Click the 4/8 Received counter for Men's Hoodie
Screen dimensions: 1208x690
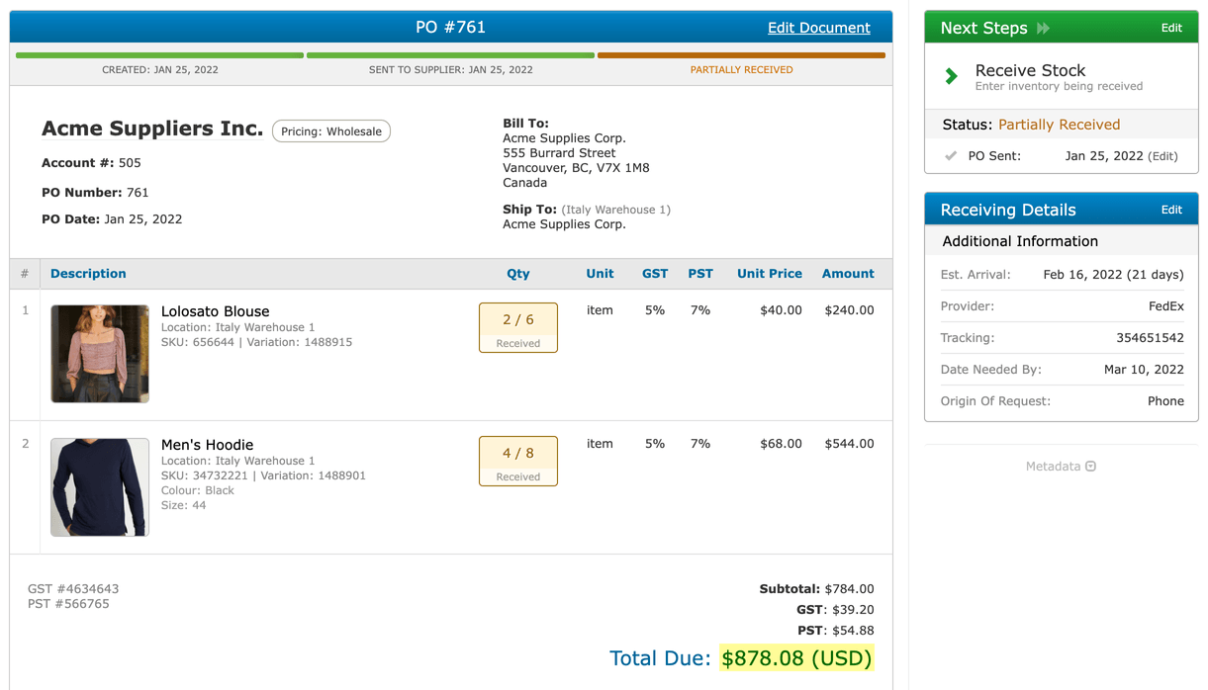click(517, 461)
